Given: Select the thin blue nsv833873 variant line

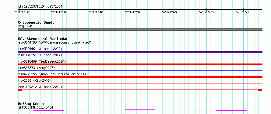Looking at the screenshot, I should tap(140, 71).
